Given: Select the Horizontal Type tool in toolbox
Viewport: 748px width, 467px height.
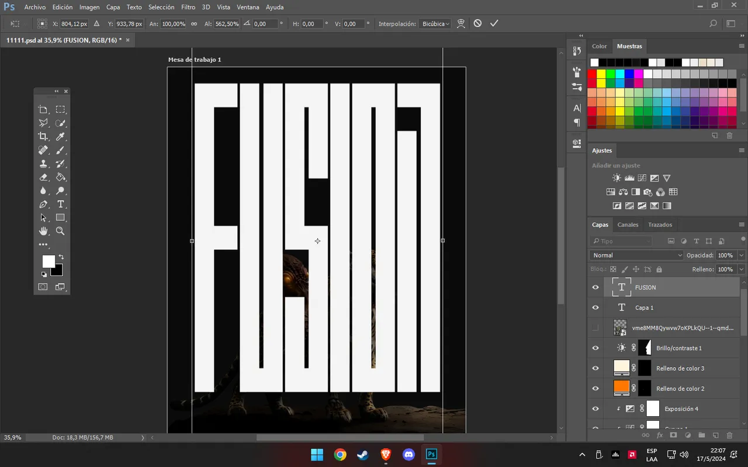Looking at the screenshot, I should coord(60,204).
